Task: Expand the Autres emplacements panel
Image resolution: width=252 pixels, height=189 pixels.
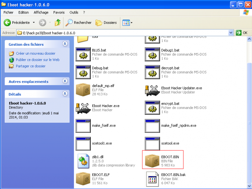Action: click(65, 81)
